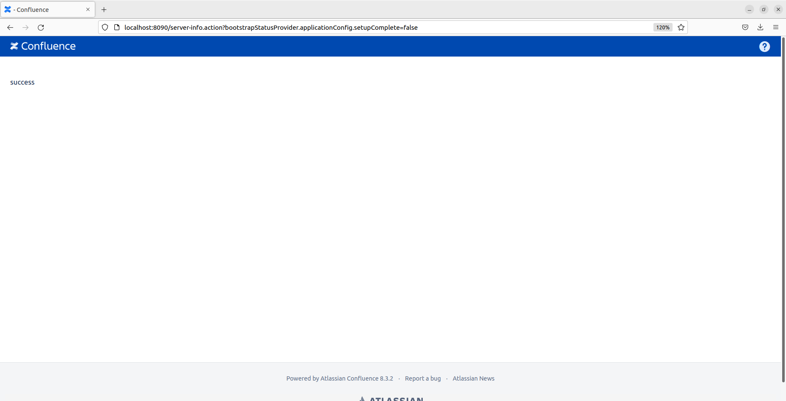786x401 pixels.
Task: Open the browser Downloads icon
Action: [x=760, y=27]
